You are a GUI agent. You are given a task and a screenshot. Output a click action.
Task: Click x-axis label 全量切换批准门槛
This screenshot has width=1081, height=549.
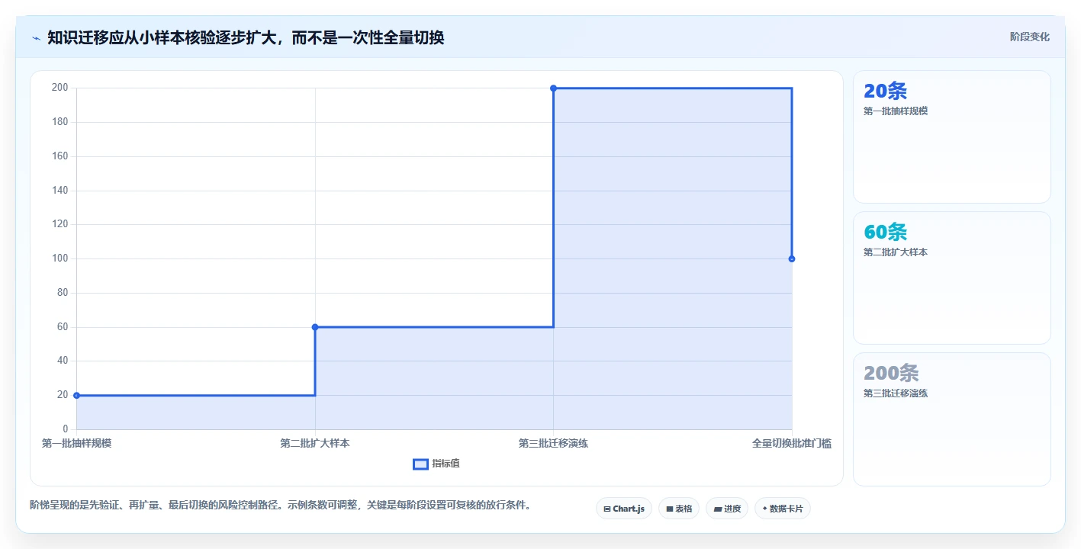[792, 443]
